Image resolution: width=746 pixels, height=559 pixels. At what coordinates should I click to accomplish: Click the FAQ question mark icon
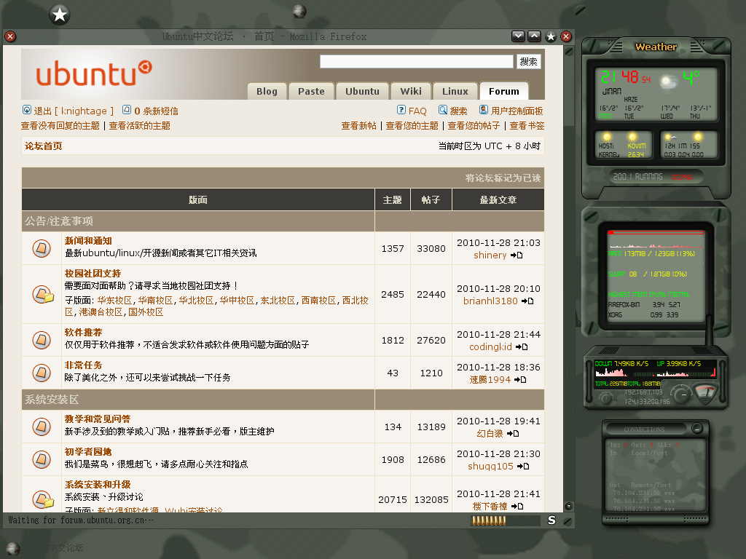coord(401,110)
